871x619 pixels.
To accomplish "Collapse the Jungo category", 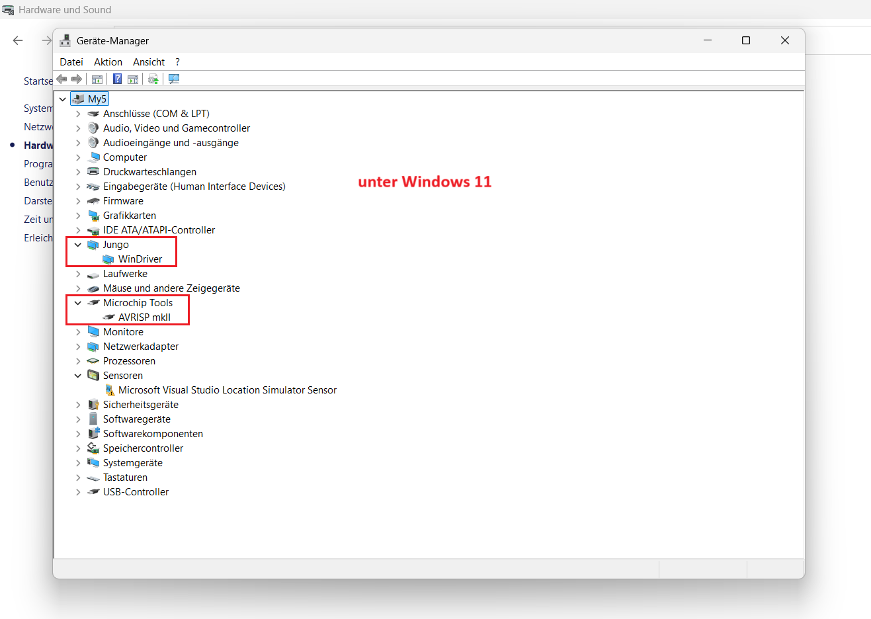I will click(78, 245).
